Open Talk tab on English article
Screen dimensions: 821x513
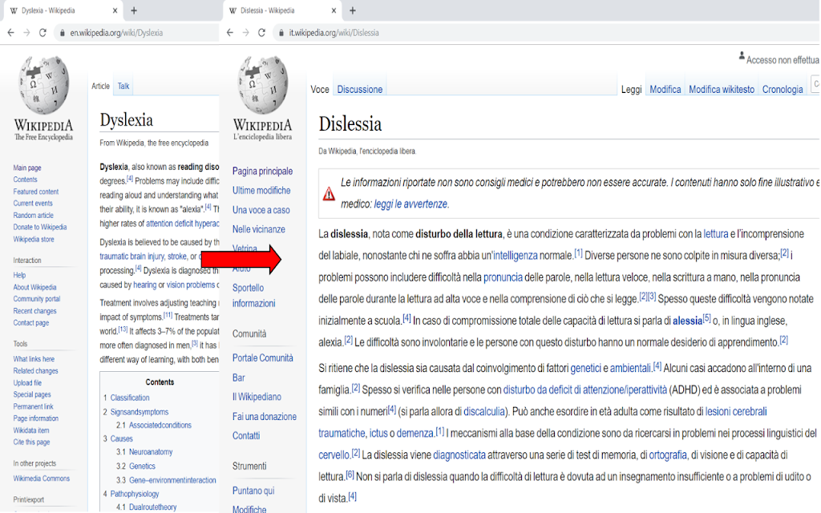pos(123,87)
